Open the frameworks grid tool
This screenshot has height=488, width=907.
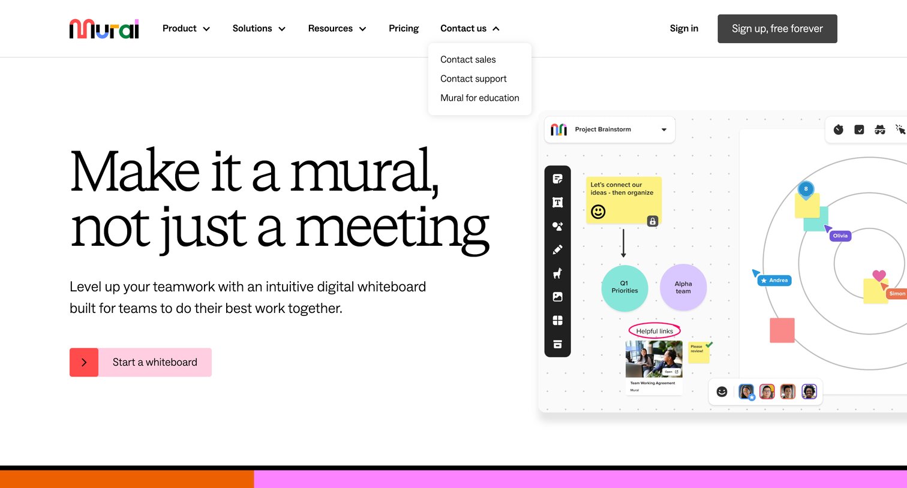(x=557, y=320)
